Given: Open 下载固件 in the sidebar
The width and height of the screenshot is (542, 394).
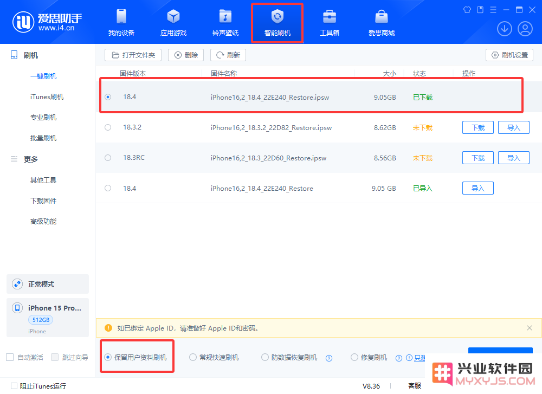Looking at the screenshot, I should click(x=43, y=201).
